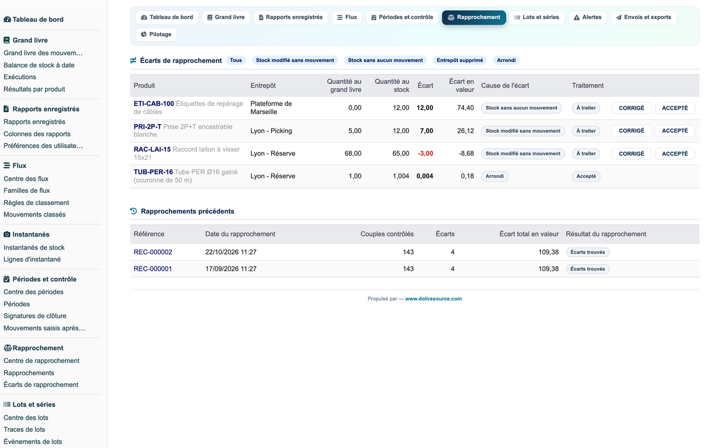Open Centre des flux
The width and height of the screenshot is (723, 448).
pos(26,178)
